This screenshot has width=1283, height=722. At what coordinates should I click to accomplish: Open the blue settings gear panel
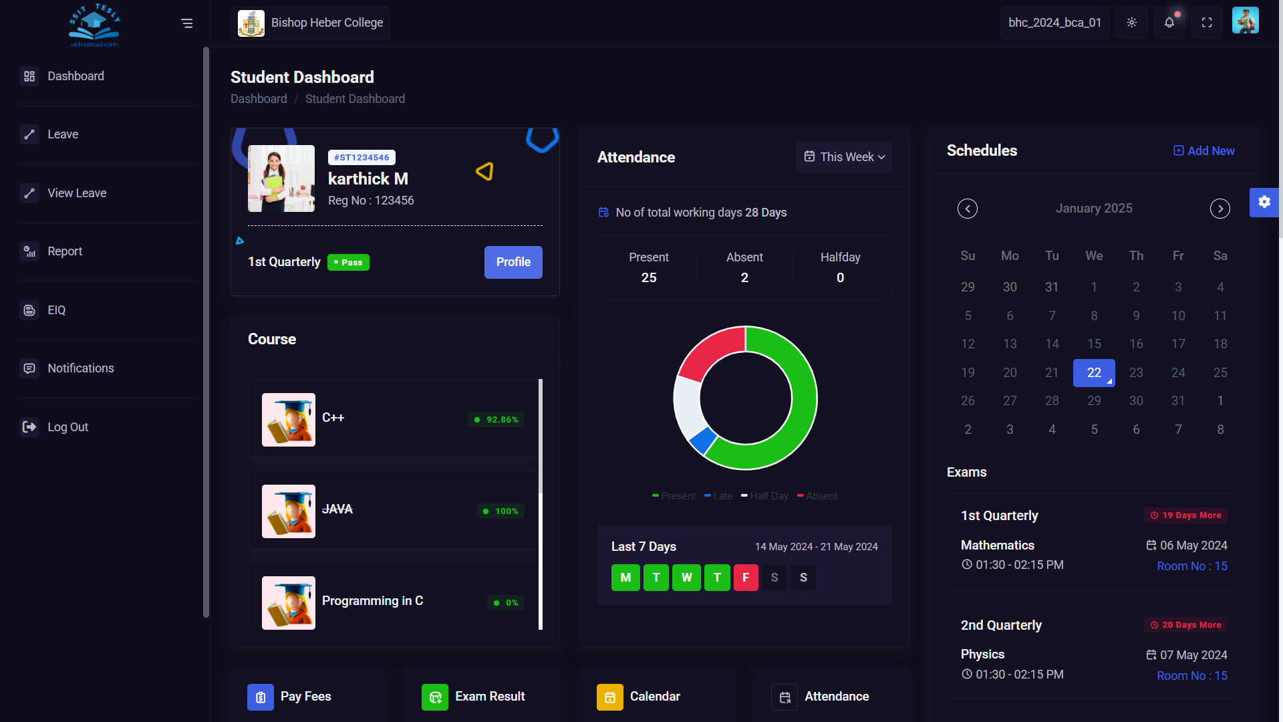click(1264, 202)
